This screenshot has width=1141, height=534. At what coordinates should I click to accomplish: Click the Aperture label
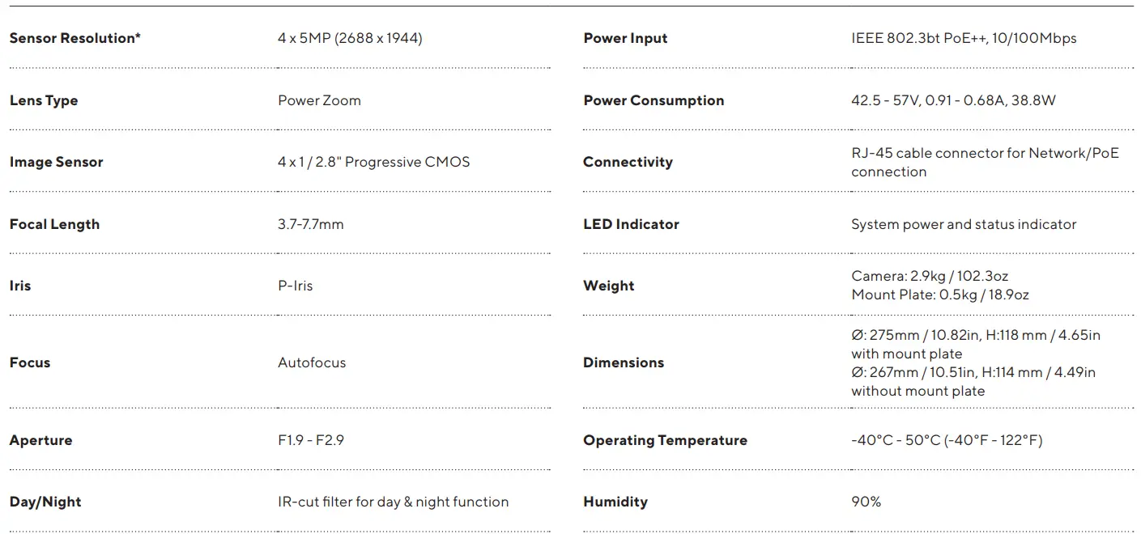[40, 440]
